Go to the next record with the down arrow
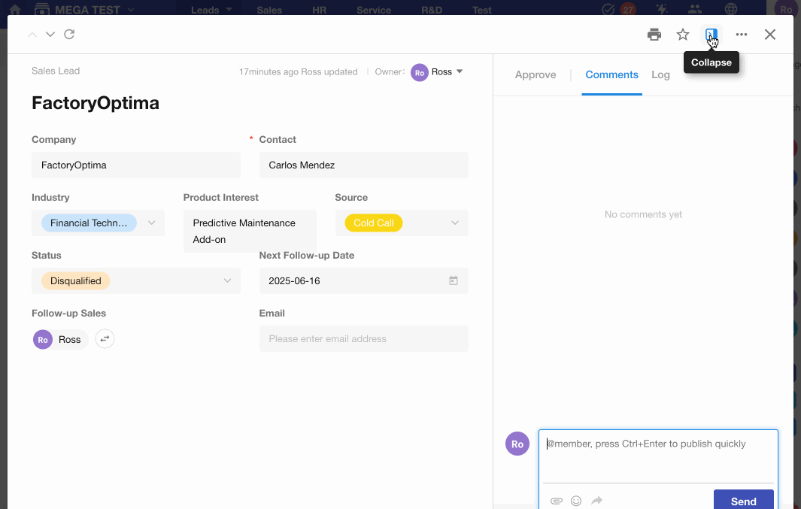Viewport: 801px width, 509px height. 50,35
